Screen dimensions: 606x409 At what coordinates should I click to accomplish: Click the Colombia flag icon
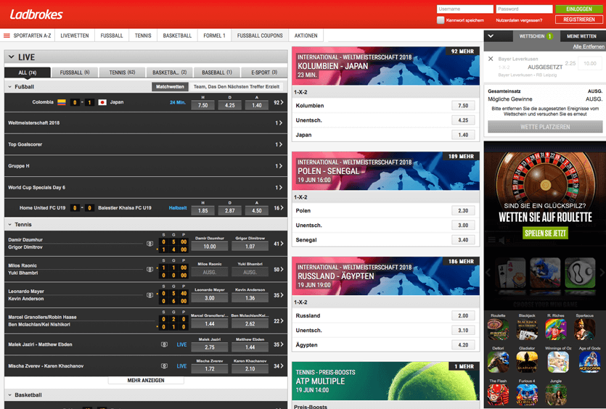[62, 102]
